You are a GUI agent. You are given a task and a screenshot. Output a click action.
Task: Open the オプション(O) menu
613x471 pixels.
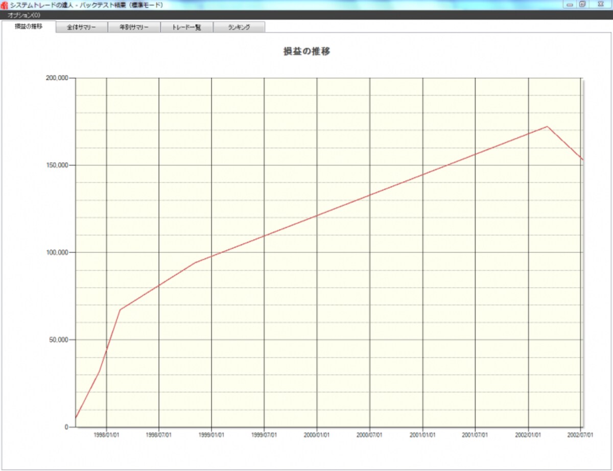pos(23,15)
